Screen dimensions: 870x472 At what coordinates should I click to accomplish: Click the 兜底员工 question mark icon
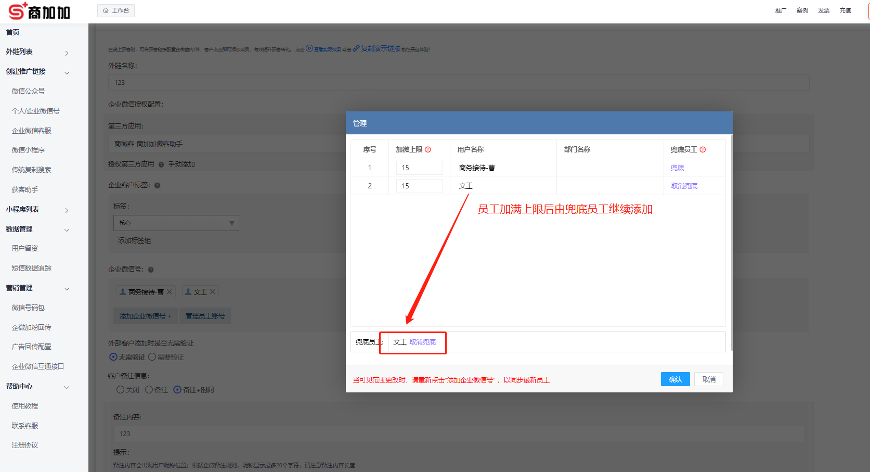pos(703,149)
